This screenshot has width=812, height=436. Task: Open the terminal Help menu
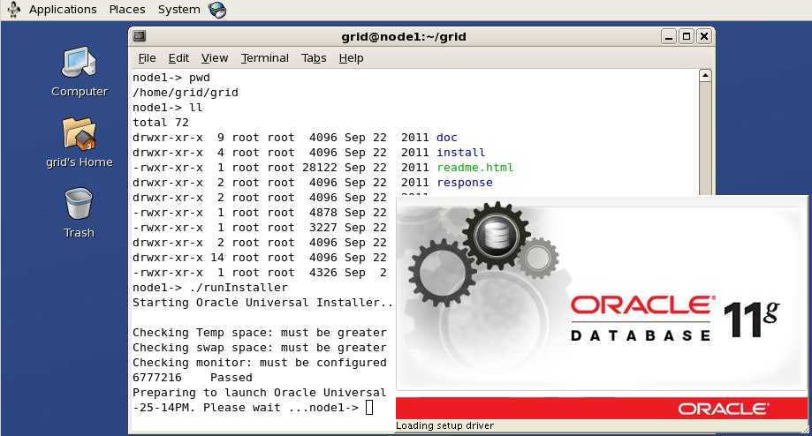tap(351, 58)
